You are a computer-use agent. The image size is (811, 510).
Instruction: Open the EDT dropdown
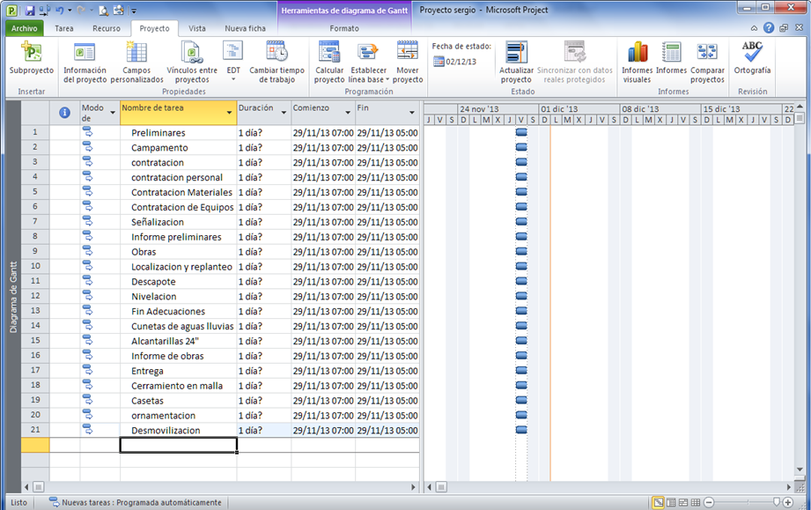click(233, 62)
